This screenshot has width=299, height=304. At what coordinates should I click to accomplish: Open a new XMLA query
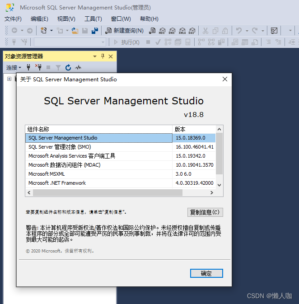click(182, 31)
